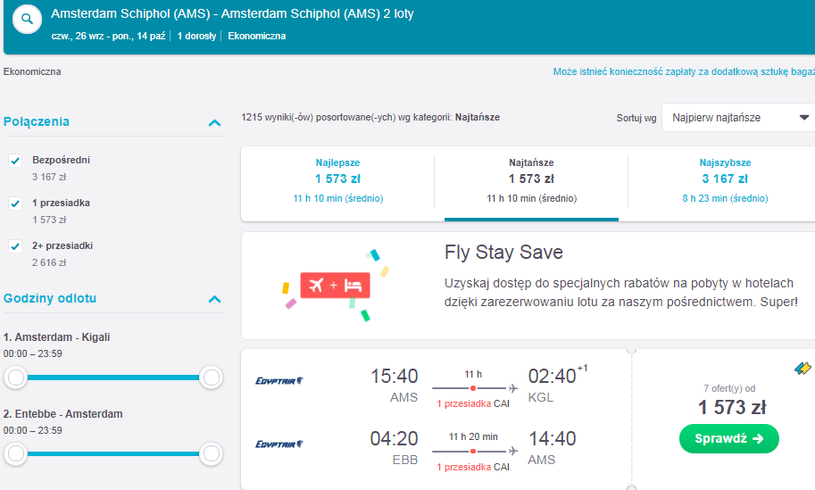
Task: Click the Najtańsze summary tab
Action: (531, 179)
